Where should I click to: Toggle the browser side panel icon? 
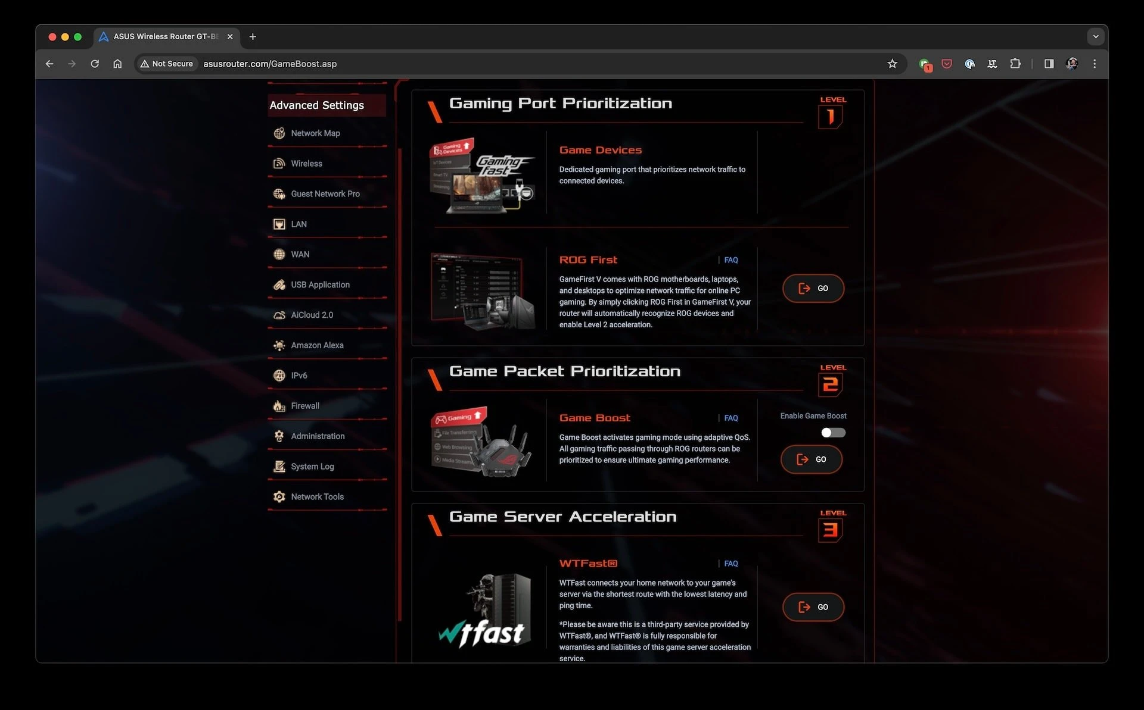(x=1049, y=64)
